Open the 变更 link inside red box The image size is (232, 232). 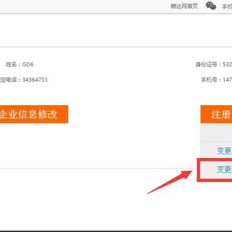[224, 169]
